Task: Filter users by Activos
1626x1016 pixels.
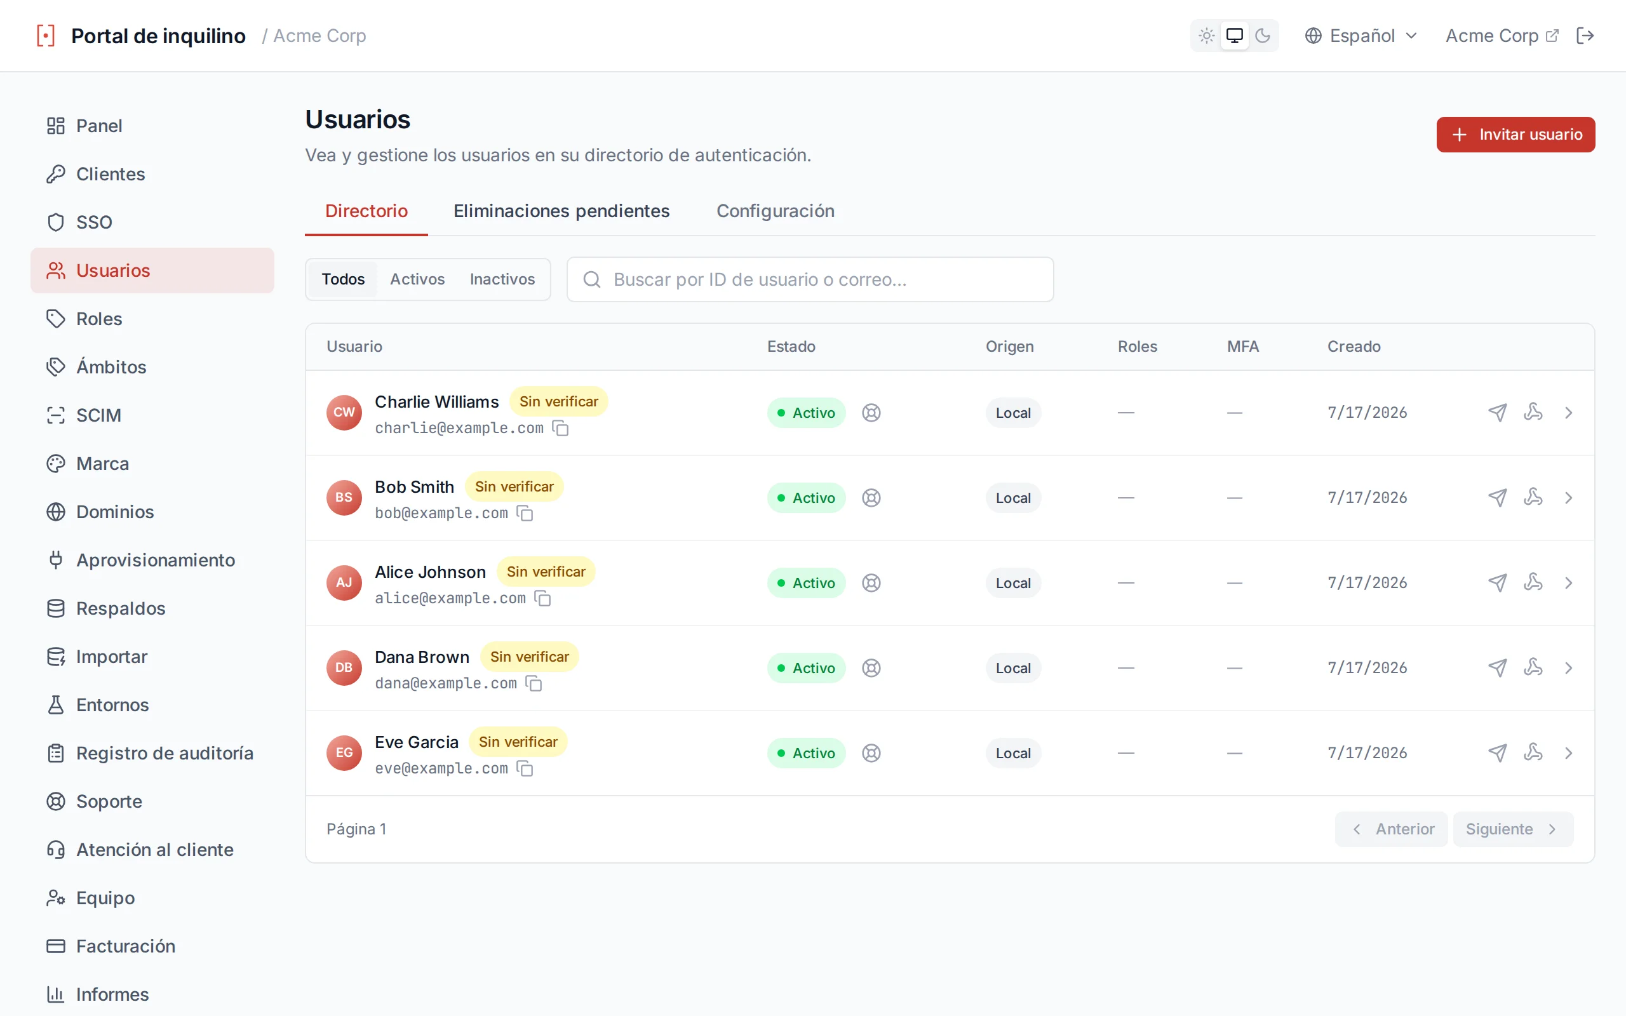Action: point(417,279)
